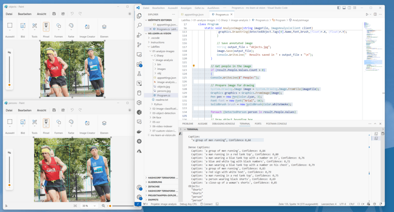Image resolution: width=394 pixels, height=212 pixels.
Task: Open the Ansicht menu in the persons Paint window
Action: (42, 110)
